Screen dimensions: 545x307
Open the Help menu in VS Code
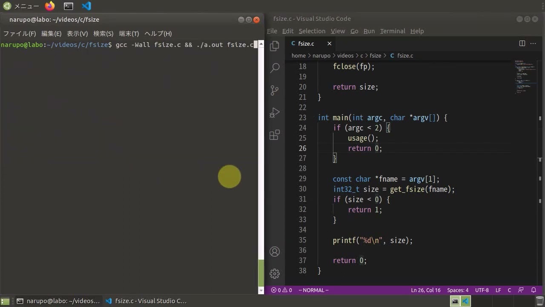pos(417,31)
